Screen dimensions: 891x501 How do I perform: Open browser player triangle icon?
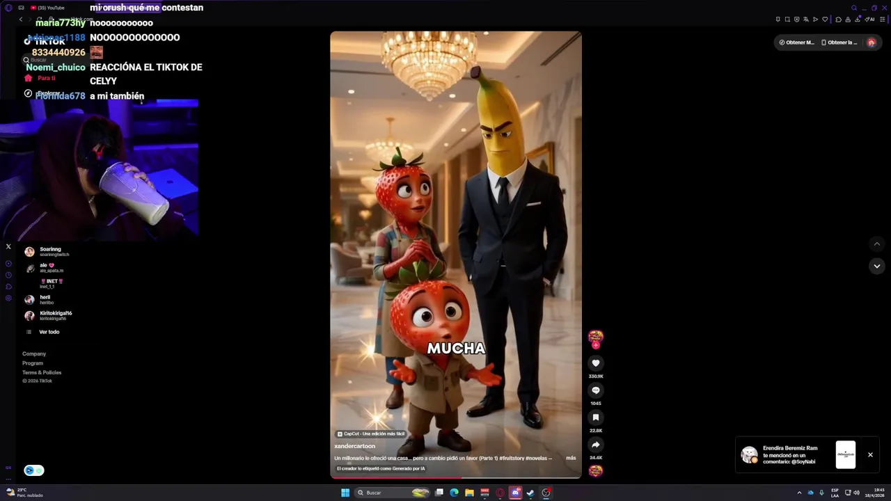click(815, 19)
